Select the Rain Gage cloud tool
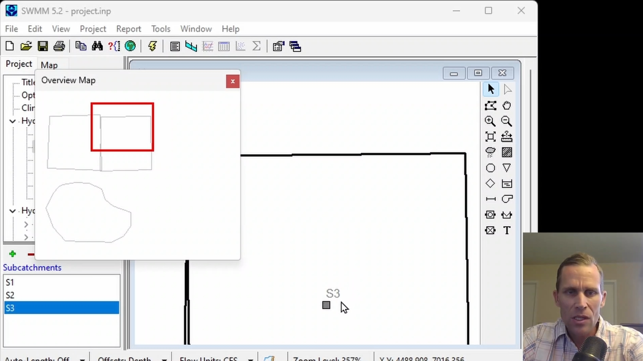This screenshot has width=643, height=361. pos(490,152)
